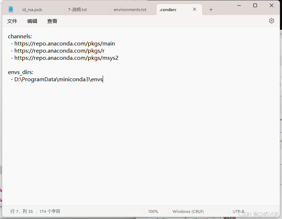Click the 100% zoom level indicator
Image resolution: width=282 pixels, height=219 pixels.
click(x=153, y=211)
